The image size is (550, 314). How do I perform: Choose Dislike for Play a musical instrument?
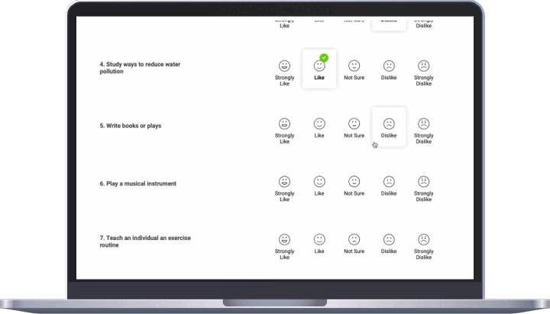point(389,182)
